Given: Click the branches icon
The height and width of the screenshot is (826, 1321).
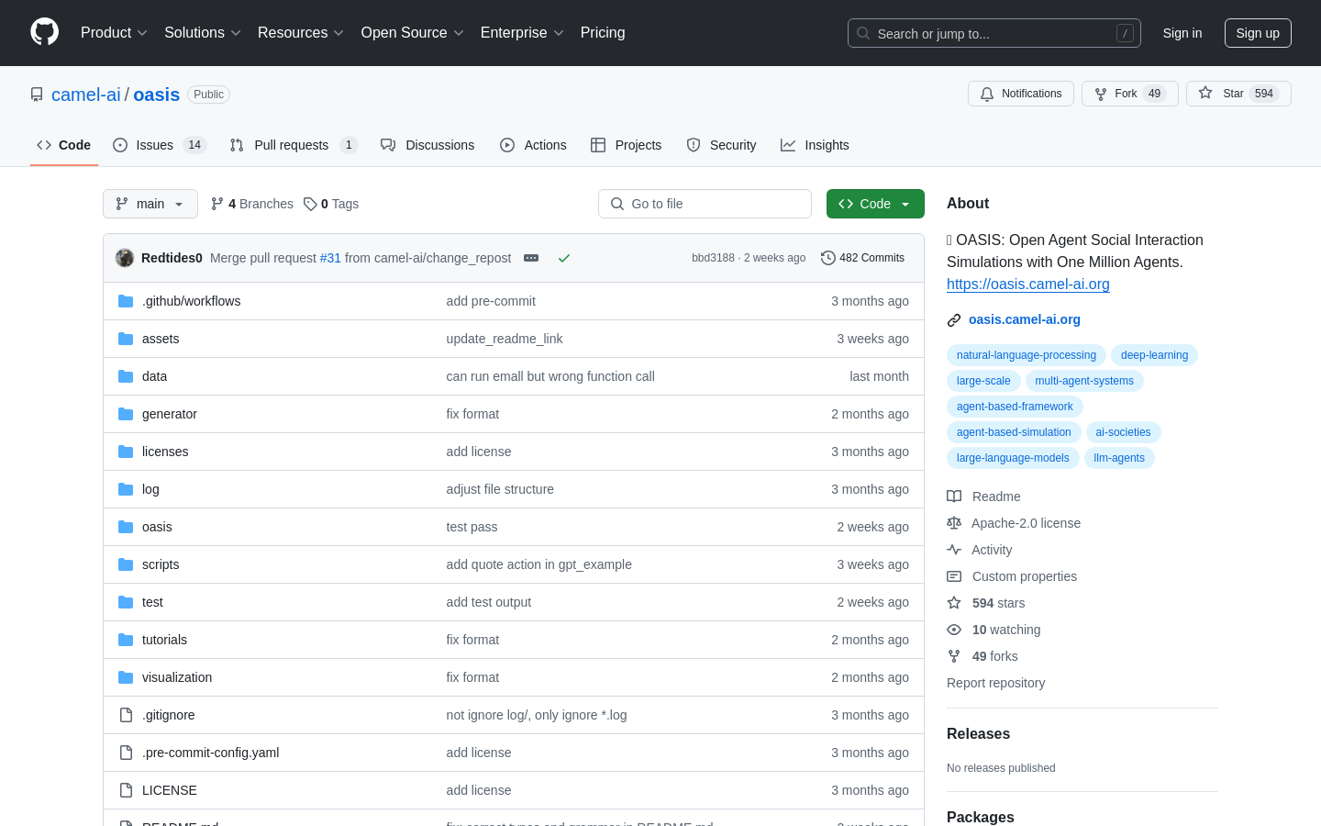Looking at the screenshot, I should click(217, 204).
